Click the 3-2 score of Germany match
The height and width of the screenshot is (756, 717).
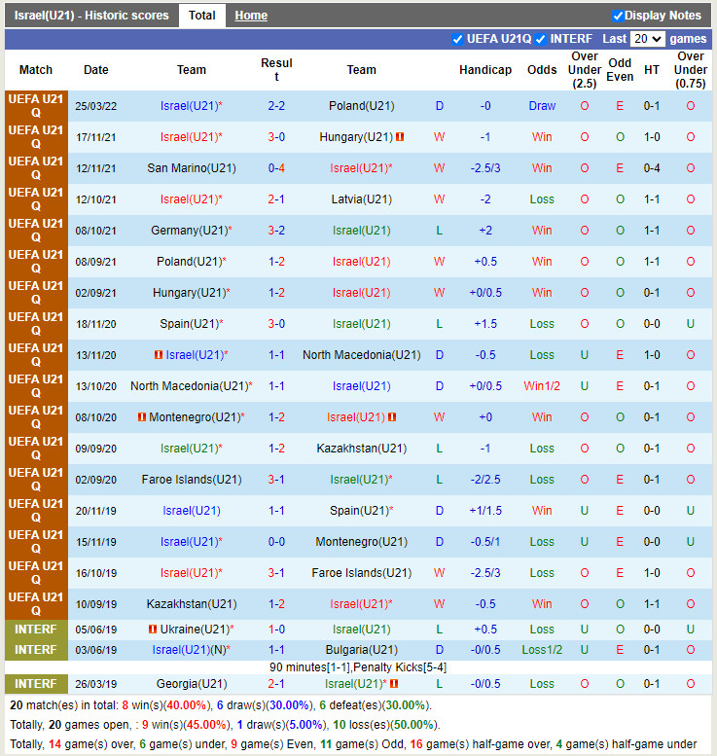click(276, 231)
